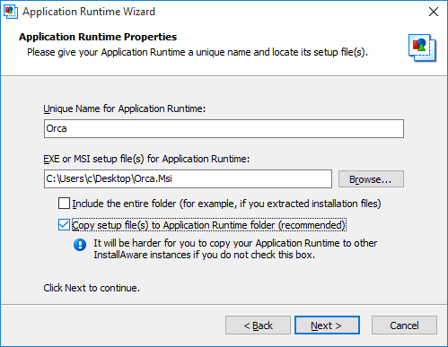Click the Application Runtime graphic in the header
This screenshot has width=448, height=347.
coord(422,48)
